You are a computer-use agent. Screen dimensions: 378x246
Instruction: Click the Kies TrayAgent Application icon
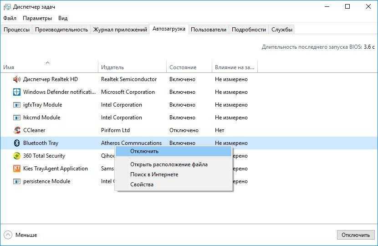[x=17, y=169]
